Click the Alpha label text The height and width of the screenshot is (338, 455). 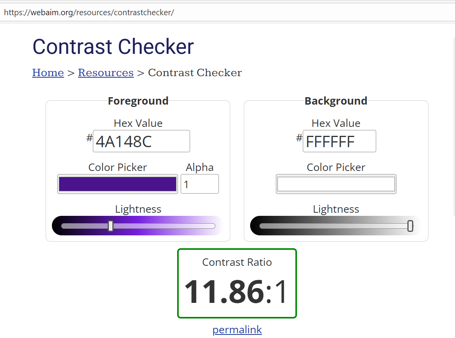click(x=199, y=167)
